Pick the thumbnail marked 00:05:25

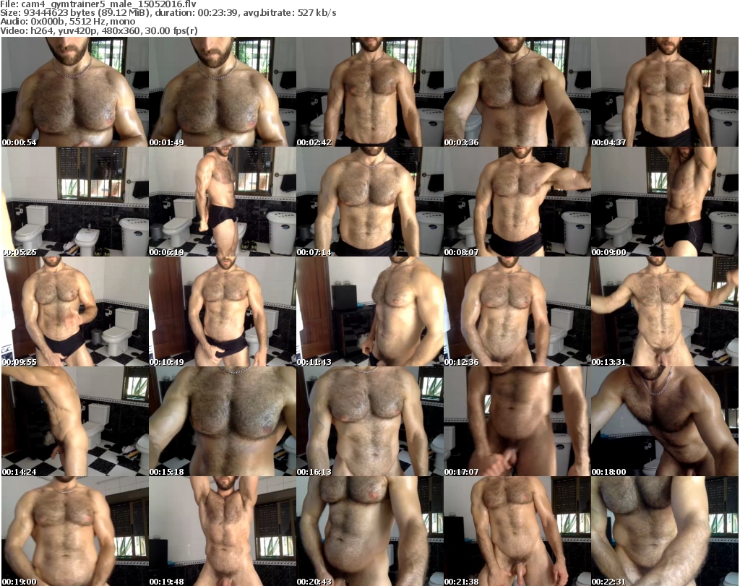[x=75, y=202]
